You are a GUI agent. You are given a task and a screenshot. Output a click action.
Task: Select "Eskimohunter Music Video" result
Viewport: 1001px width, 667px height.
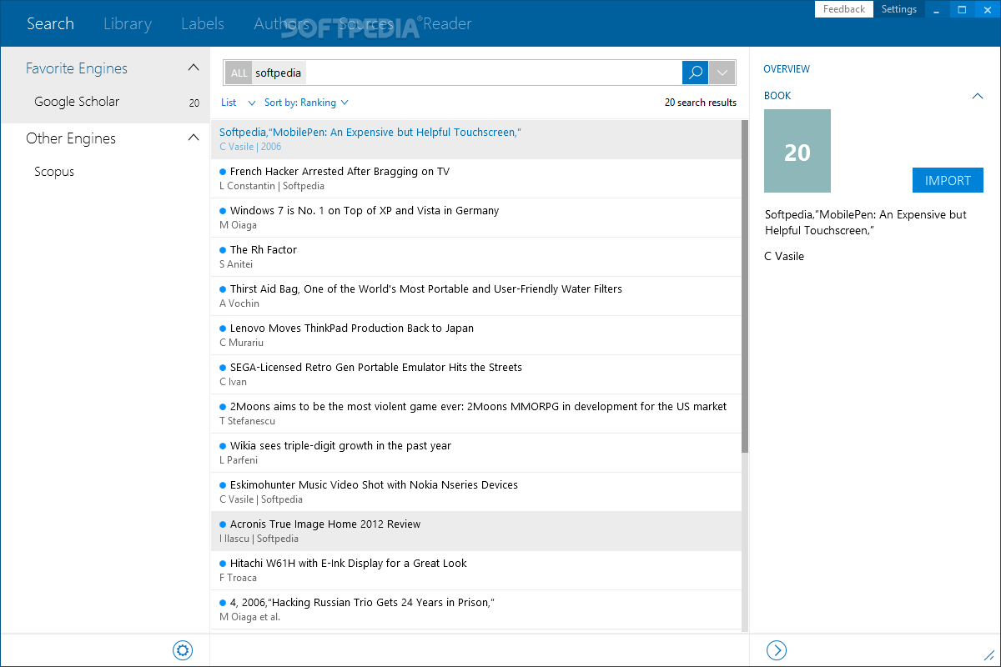pyautogui.click(x=475, y=492)
